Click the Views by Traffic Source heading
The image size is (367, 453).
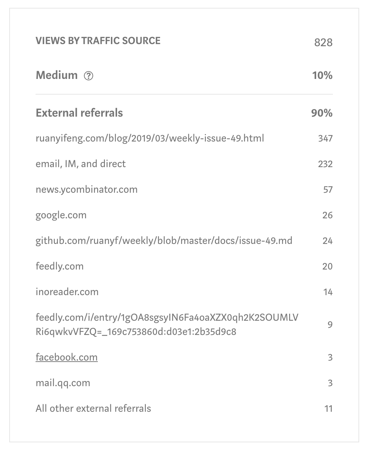click(98, 41)
